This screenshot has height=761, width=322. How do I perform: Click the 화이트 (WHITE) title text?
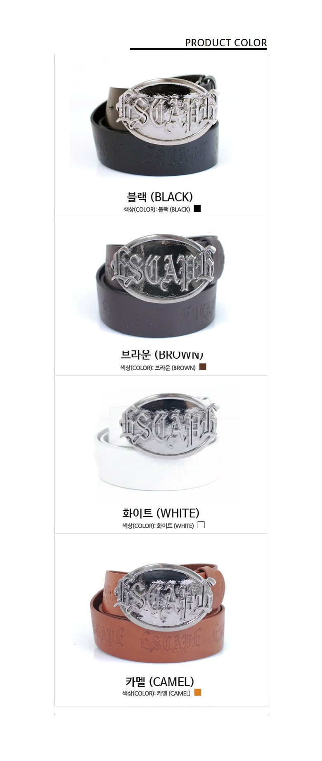tap(161, 513)
